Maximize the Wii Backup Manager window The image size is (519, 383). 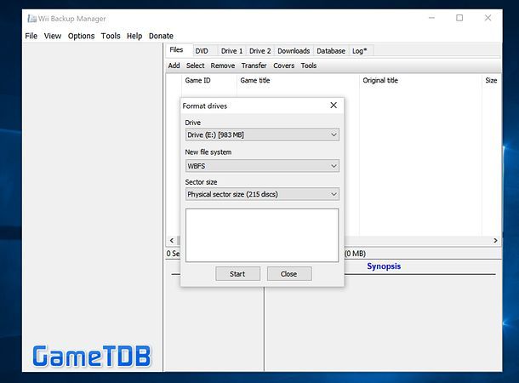click(x=459, y=18)
